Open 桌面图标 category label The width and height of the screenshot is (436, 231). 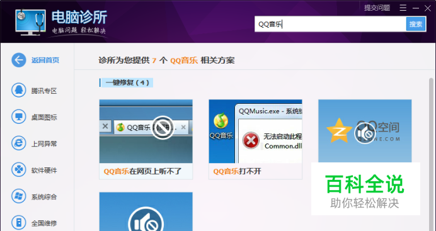(44, 117)
